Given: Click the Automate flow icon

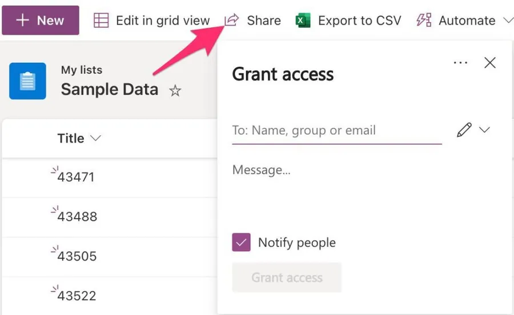Looking at the screenshot, I should click(x=424, y=21).
